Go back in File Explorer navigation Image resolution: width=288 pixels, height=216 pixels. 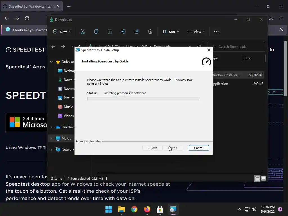pos(53,47)
